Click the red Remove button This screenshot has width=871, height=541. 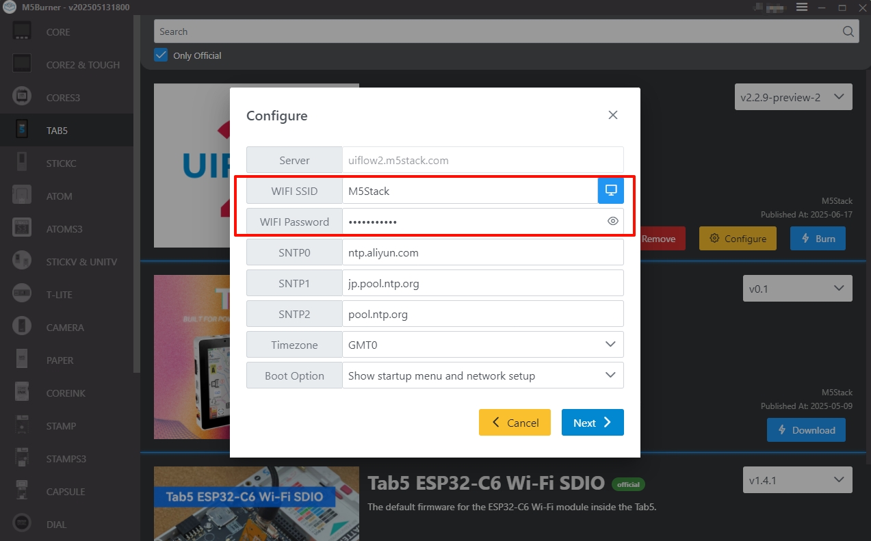pyautogui.click(x=662, y=239)
